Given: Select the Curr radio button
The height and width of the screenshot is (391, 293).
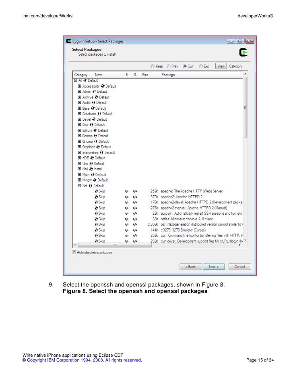Looking at the screenshot, I should (x=185, y=66).
